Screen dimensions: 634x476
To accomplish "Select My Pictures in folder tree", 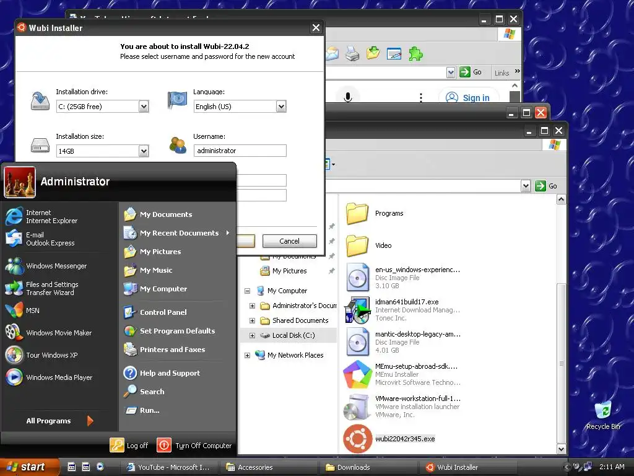I will click(x=284, y=271).
